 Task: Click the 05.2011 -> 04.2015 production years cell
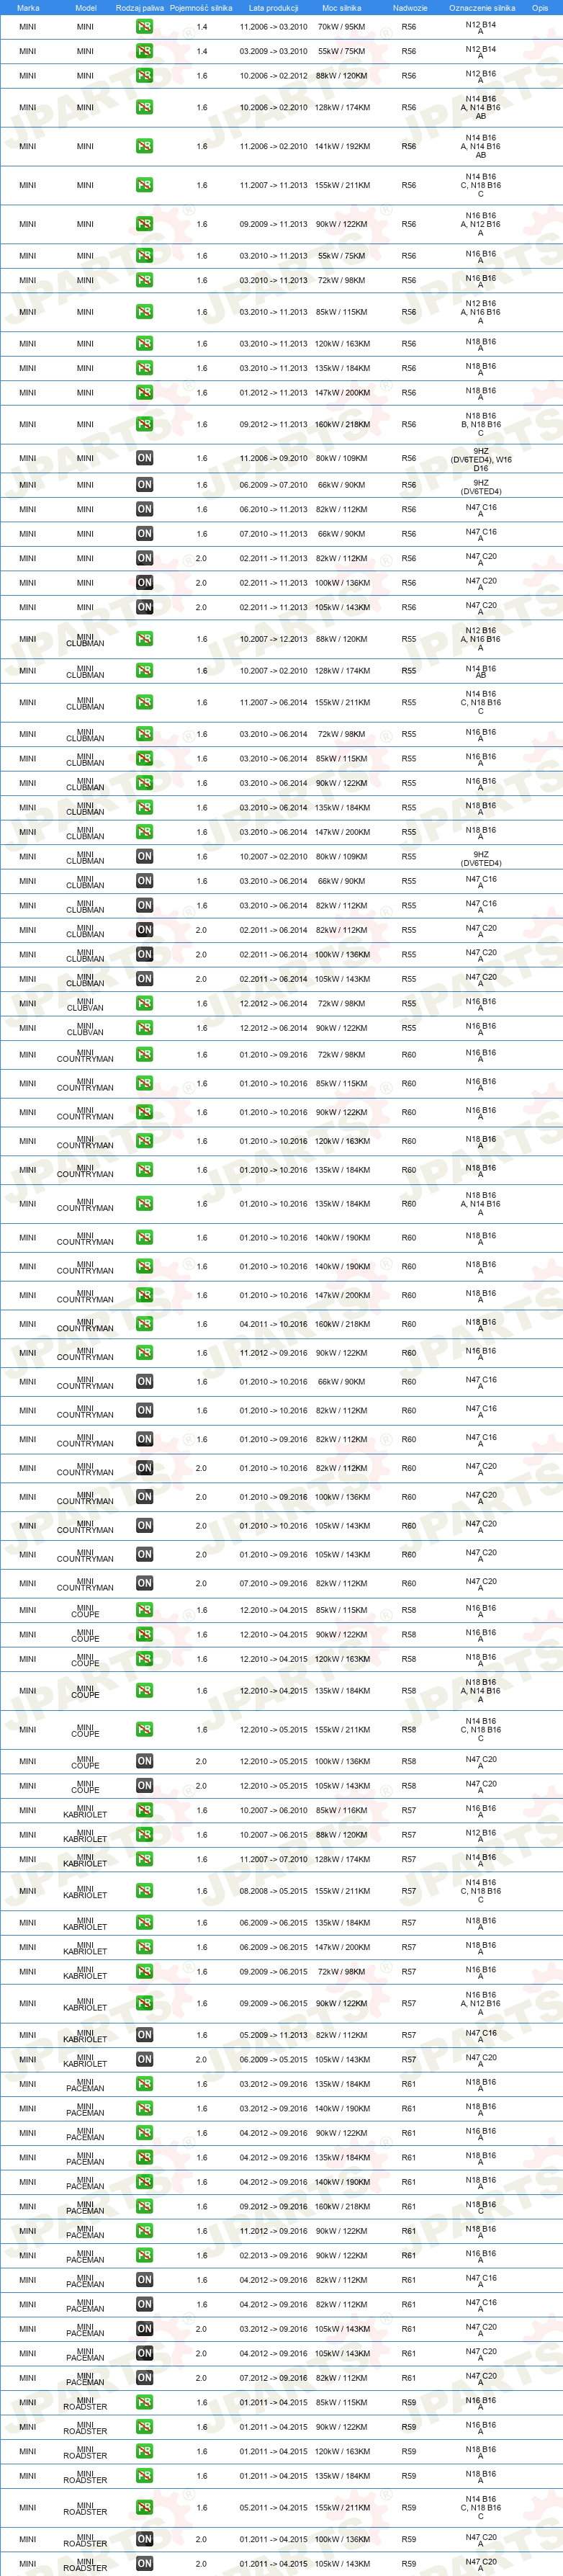point(274,2507)
